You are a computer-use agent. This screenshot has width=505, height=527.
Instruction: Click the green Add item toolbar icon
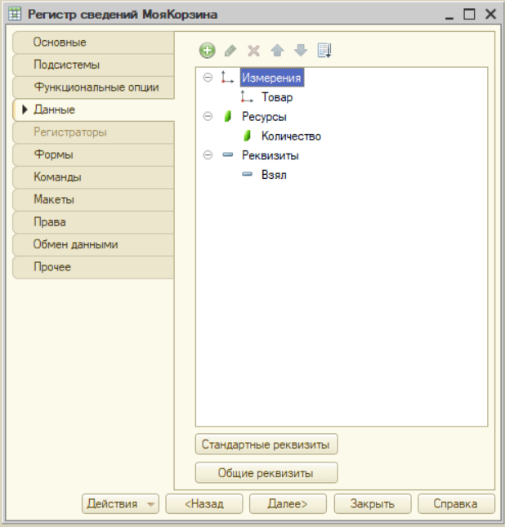coord(207,51)
